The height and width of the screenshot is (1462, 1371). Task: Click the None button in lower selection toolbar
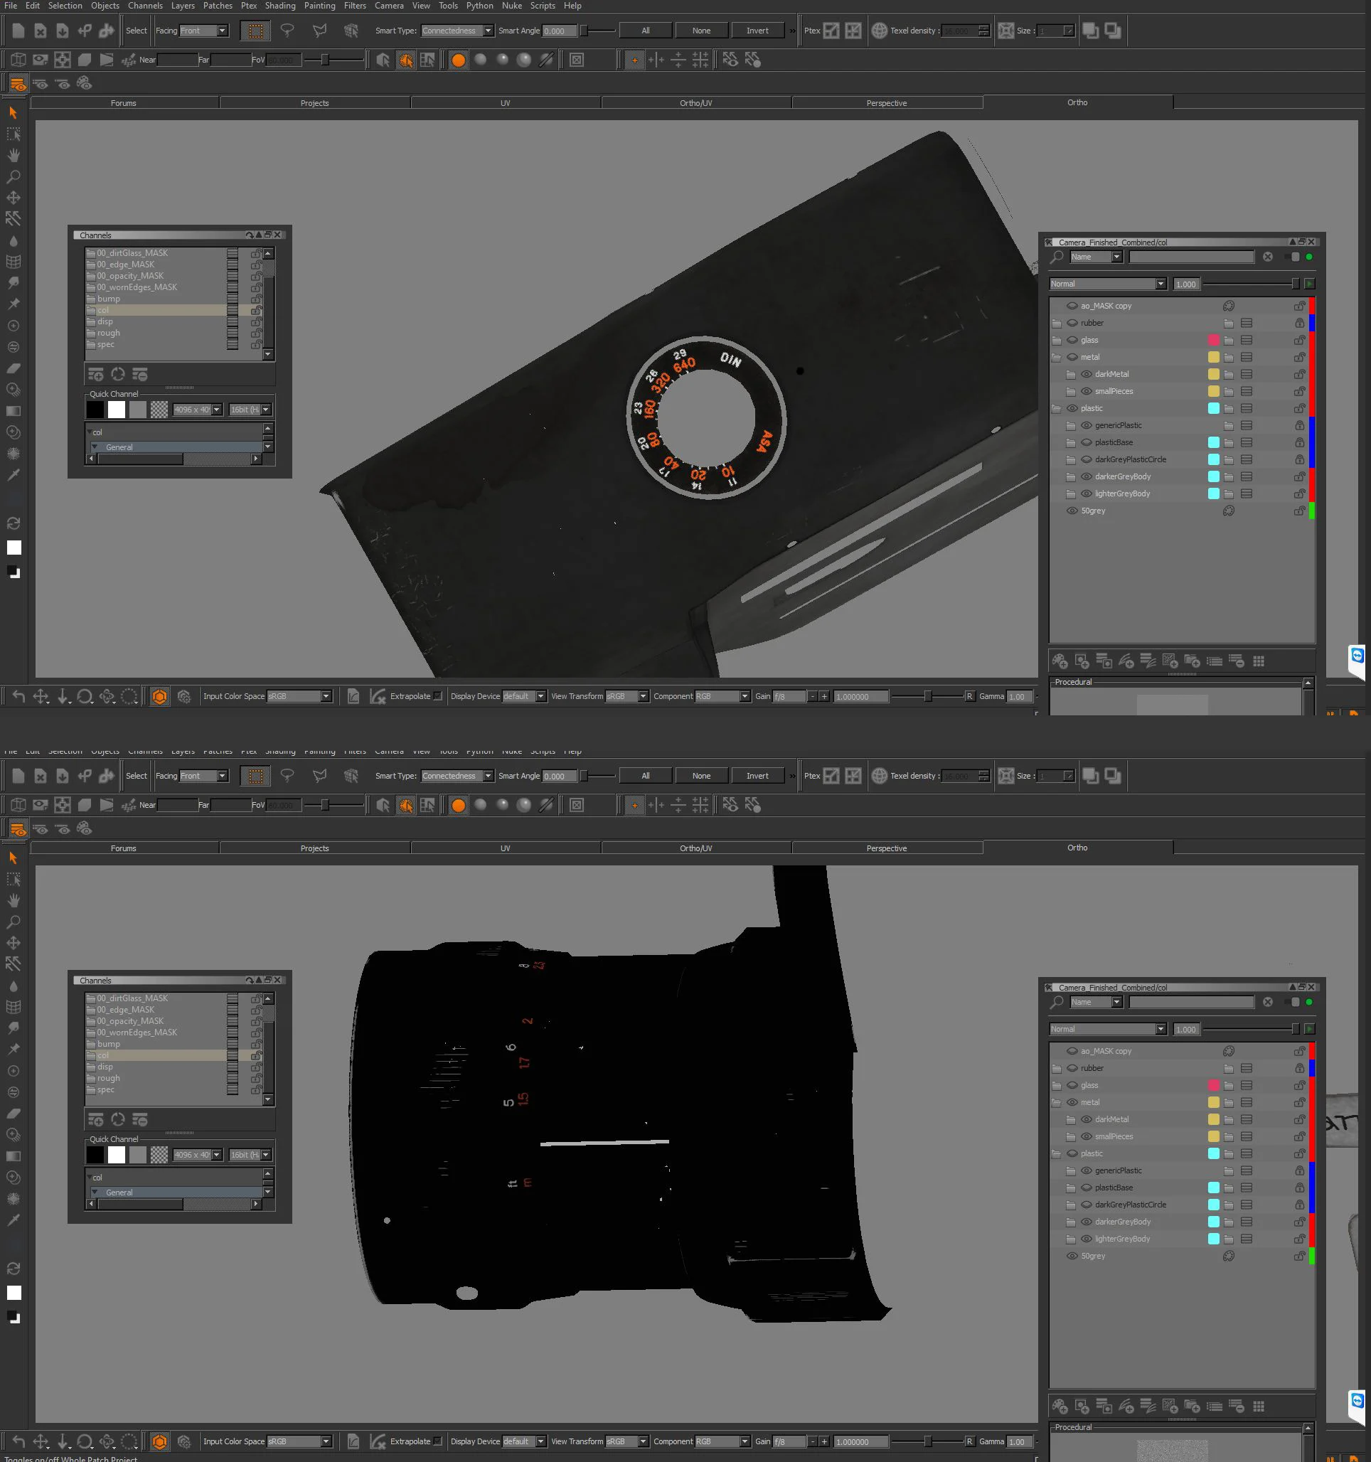pyautogui.click(x=701, y=776)
